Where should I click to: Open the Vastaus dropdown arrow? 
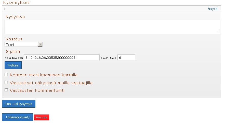pos(40,44)
